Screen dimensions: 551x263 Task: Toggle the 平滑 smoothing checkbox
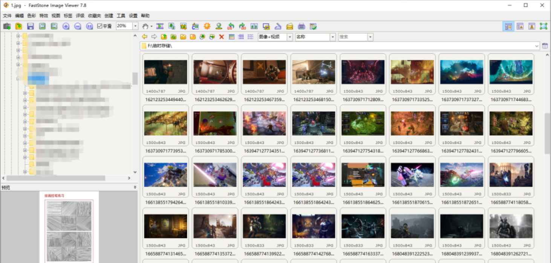[x=100, y=26]
